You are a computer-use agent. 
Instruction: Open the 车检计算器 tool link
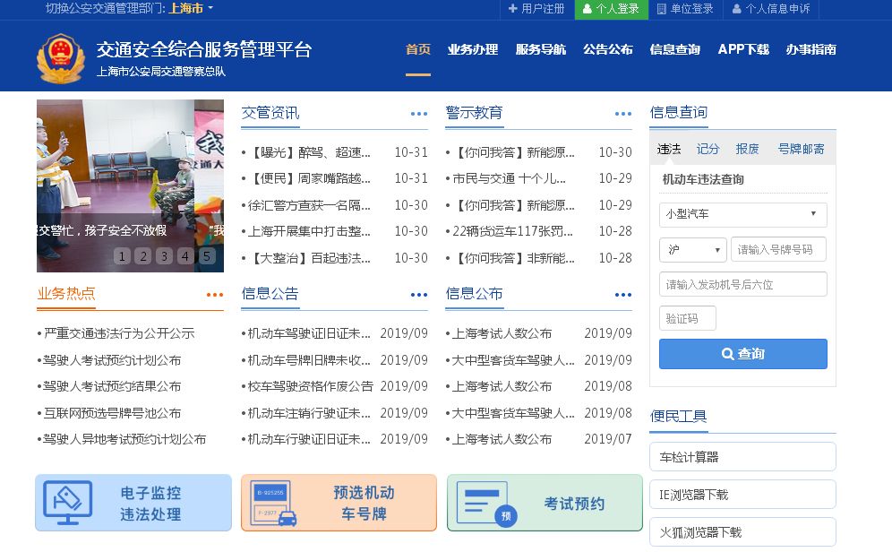[x=742, y=456]
